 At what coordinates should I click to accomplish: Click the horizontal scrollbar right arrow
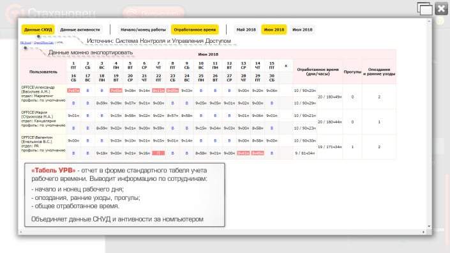click(424, 232)
